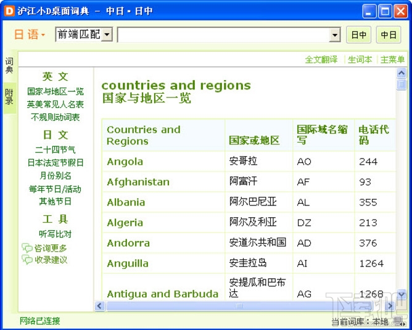
Task: Click the Albania country name
Action: click(126, 202)
